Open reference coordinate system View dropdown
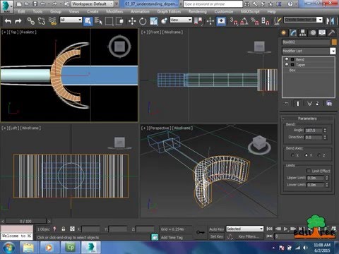Screen dimensions: 339x254 tap(181, 20)
